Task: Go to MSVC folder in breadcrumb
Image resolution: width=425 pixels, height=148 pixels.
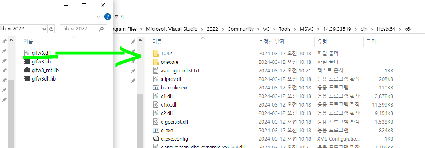Action: [x=307, y=29]
